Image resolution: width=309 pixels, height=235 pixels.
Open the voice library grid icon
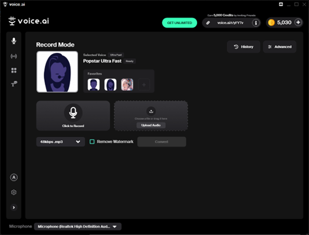tap(14, 70)
